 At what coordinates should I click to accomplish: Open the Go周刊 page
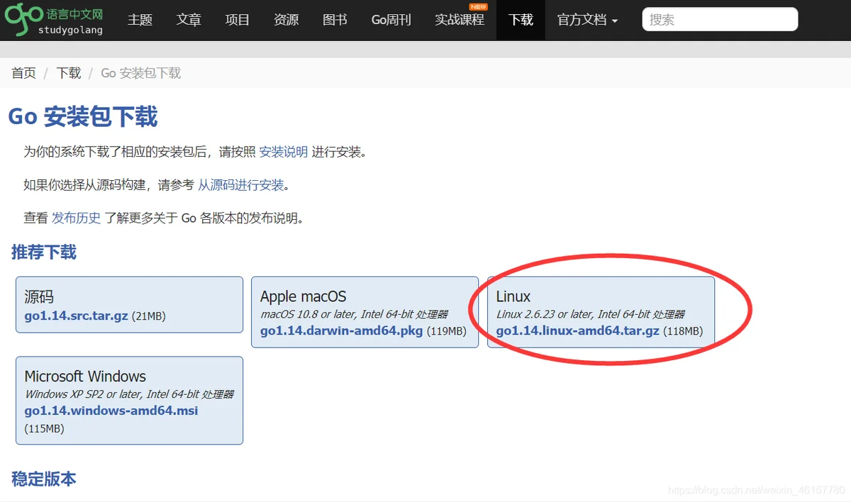pos(391,20)
